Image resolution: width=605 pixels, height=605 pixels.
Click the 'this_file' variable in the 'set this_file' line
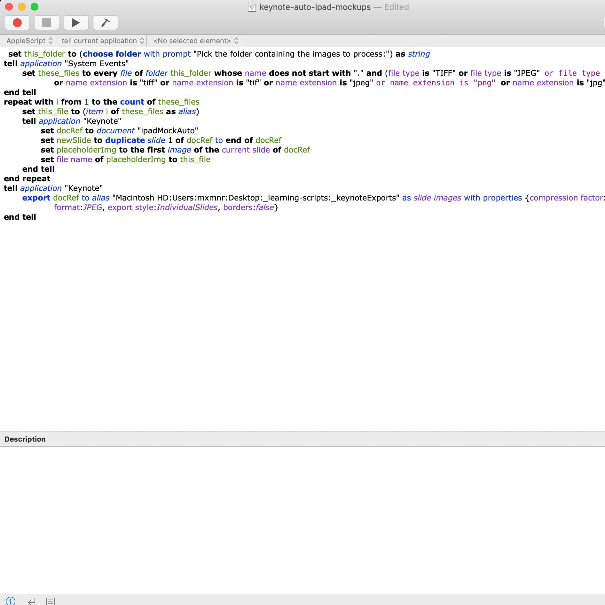[53, 111]
